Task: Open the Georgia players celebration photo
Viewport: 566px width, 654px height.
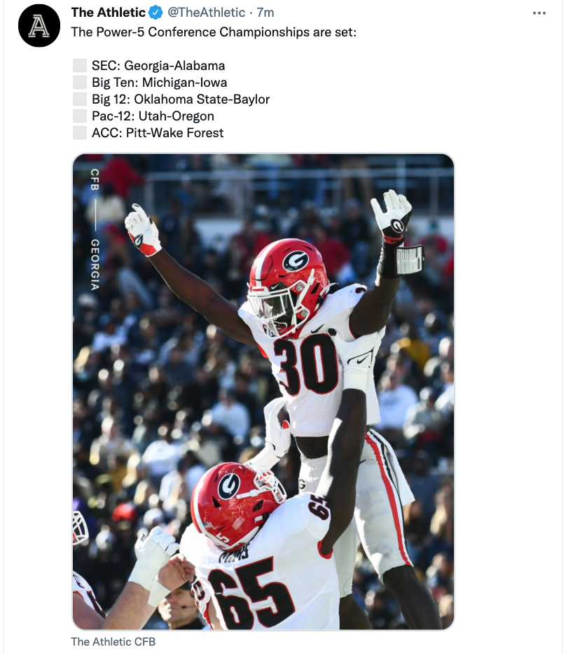Action: click(x=263, y=391)
